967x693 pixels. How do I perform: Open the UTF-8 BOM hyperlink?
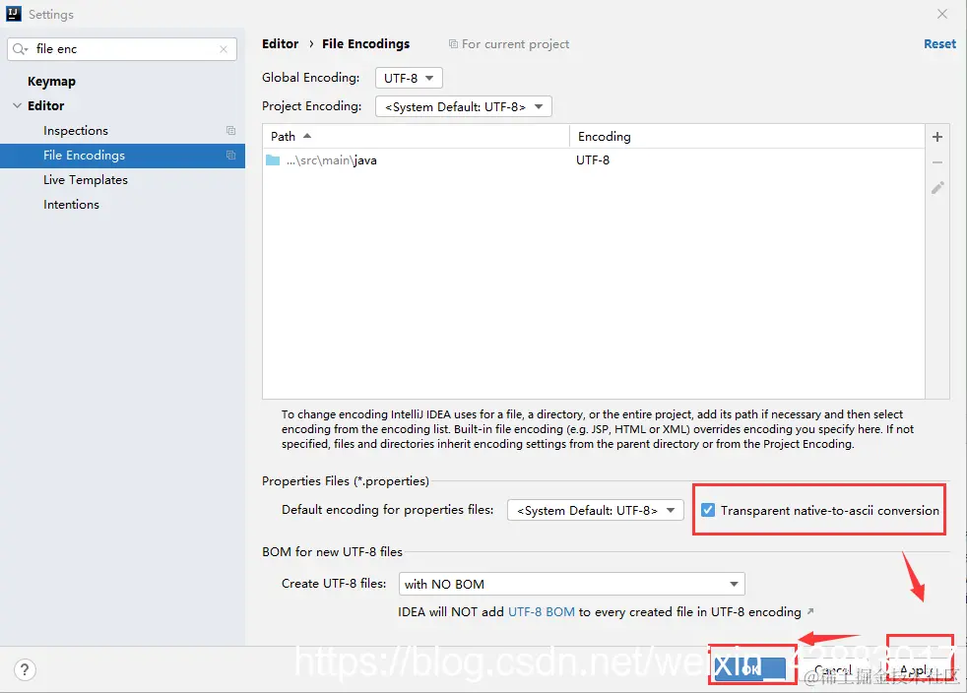click(542, 611)
